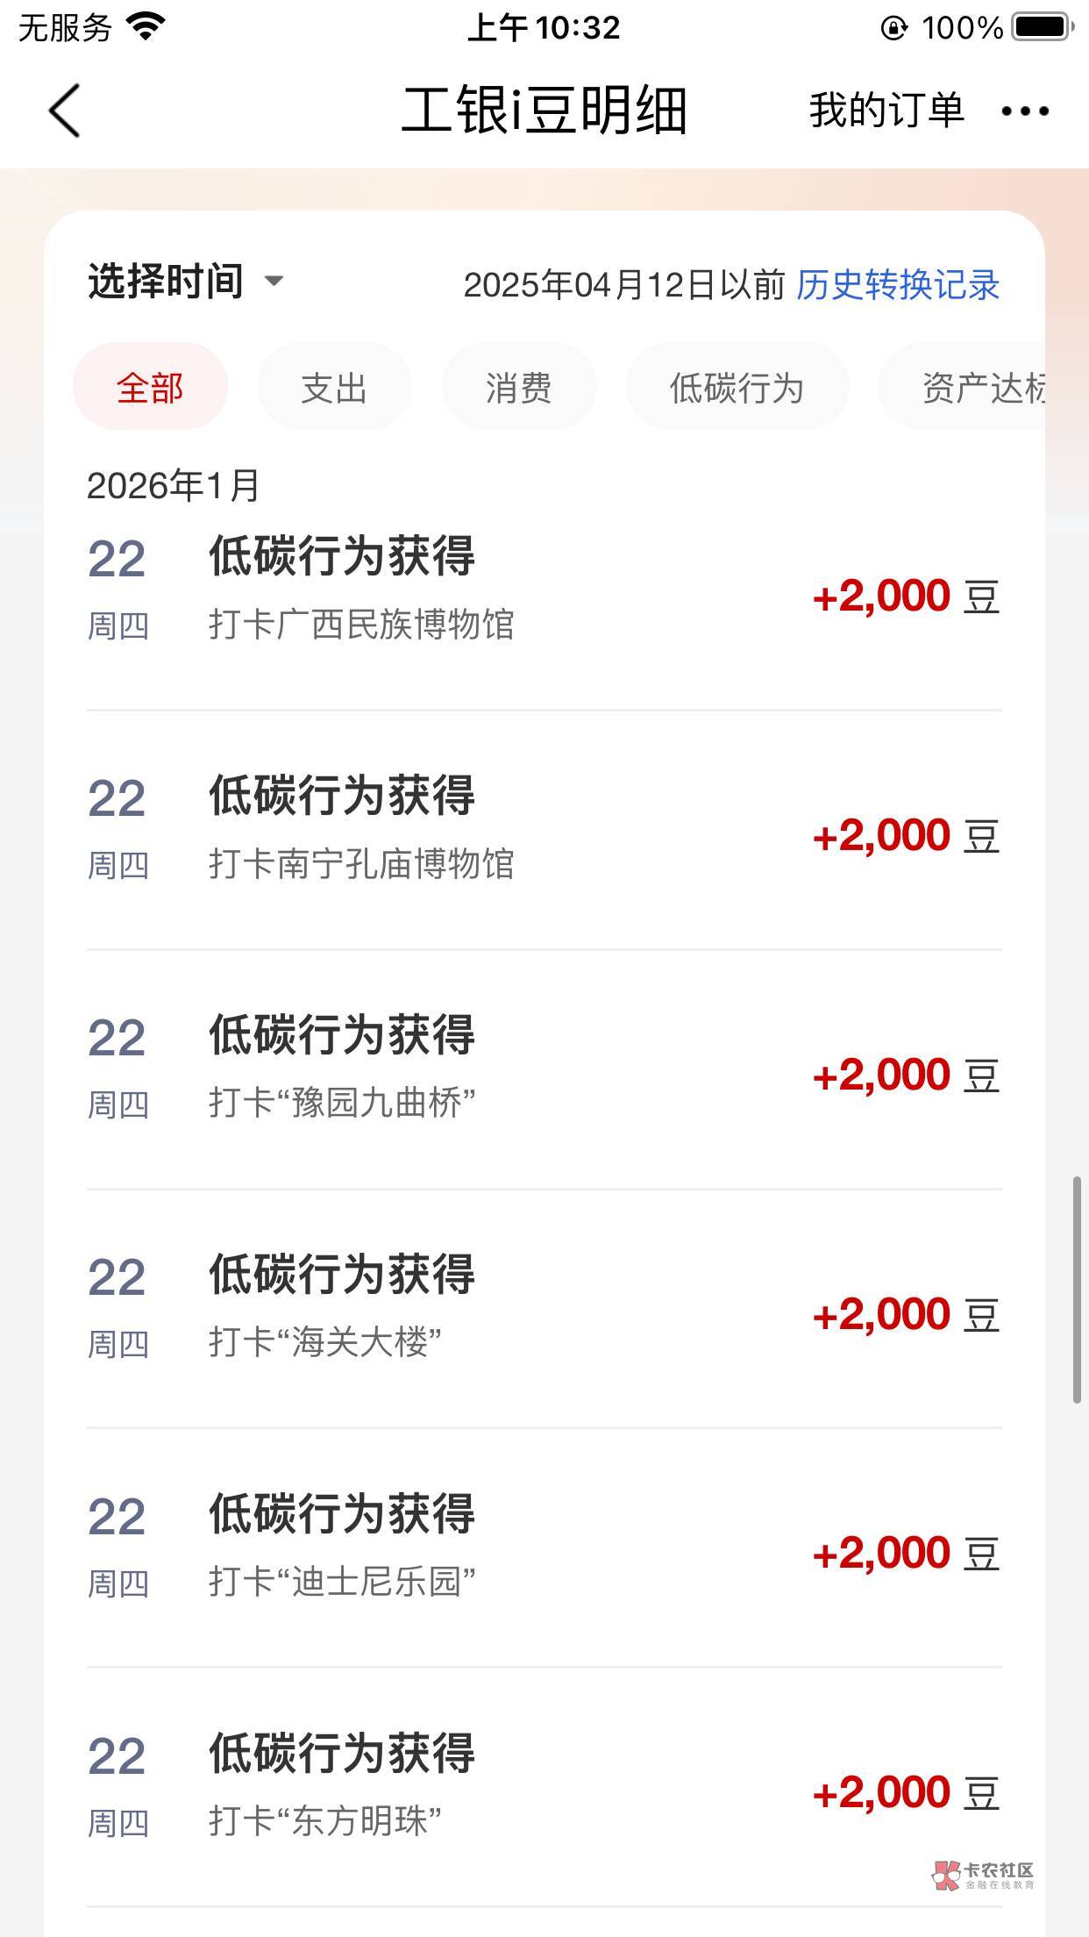
Task: Select the 全部 filter tab
Action: [150, 387]
